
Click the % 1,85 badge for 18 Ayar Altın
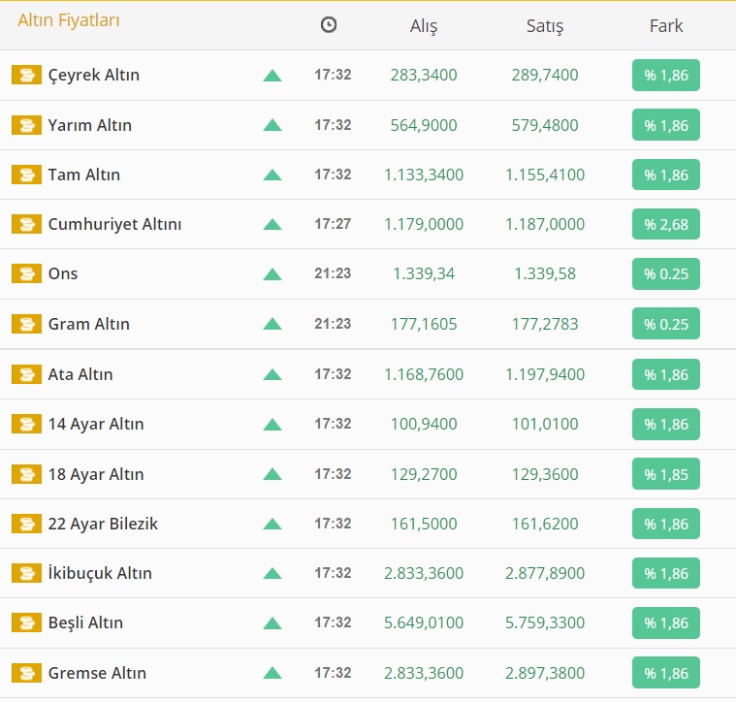coord(665,474)
